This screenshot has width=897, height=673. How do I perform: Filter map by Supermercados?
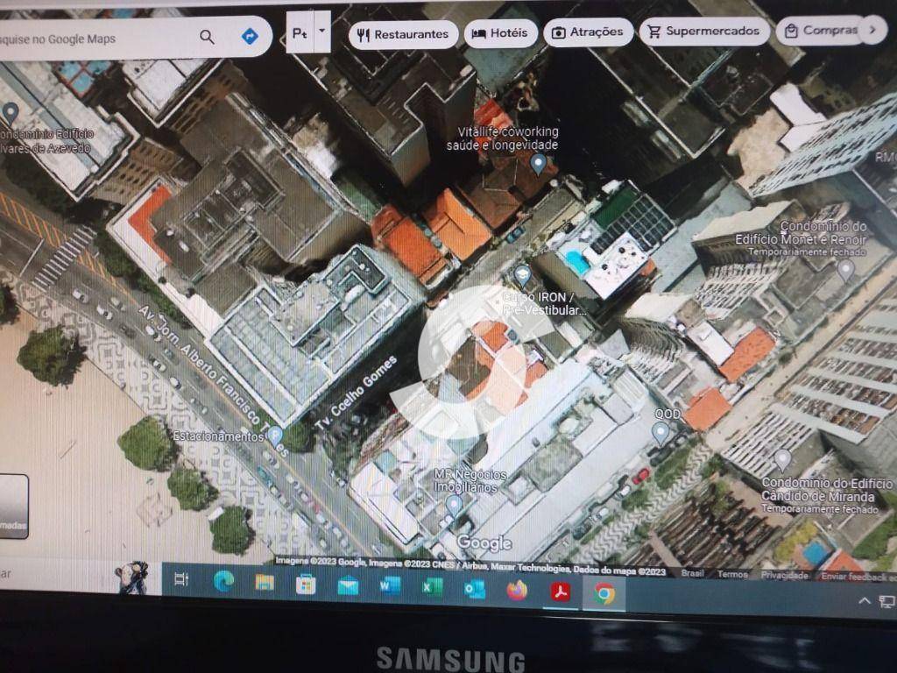pyautogui.click(x=703, y=31)
